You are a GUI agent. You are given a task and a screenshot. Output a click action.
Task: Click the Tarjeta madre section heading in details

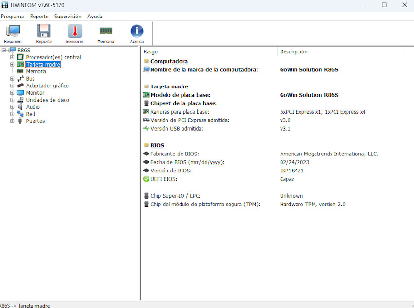point(169,86)
